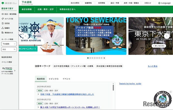
Task: Click the 詳しくはこちら VR tour button
Action: tap(159, 46)
